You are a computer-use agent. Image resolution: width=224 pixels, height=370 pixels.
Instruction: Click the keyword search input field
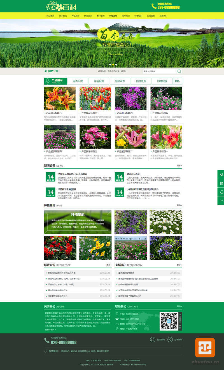coord(160,71)
